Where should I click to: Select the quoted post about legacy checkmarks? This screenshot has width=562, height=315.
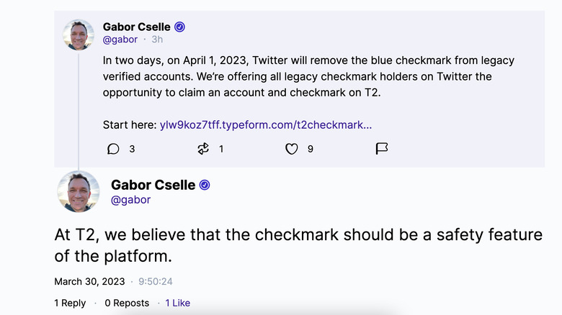click(x=308, y=76)
